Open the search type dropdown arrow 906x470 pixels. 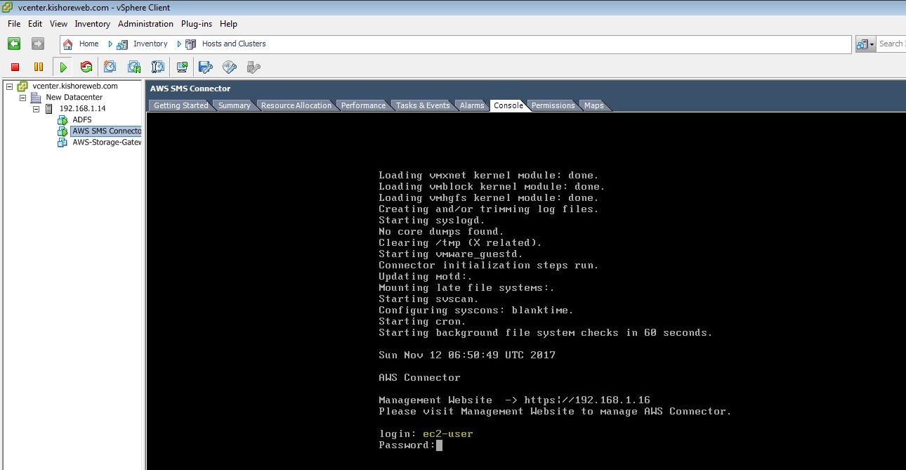click(x=872, y=44)
